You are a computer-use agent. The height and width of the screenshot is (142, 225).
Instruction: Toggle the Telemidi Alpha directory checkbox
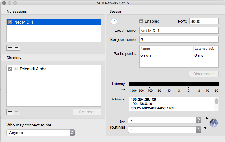click(x=10, y=69)
